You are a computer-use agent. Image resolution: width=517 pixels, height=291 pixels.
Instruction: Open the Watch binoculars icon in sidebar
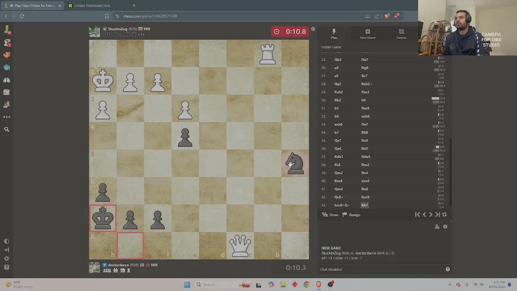(6, 80)
